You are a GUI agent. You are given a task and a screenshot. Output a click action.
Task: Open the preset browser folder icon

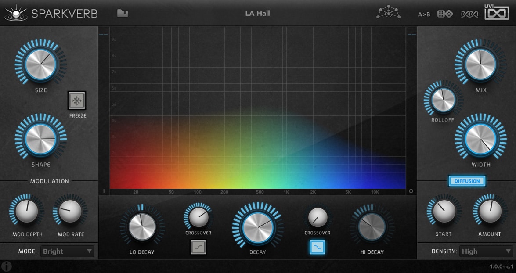(123, 13)
